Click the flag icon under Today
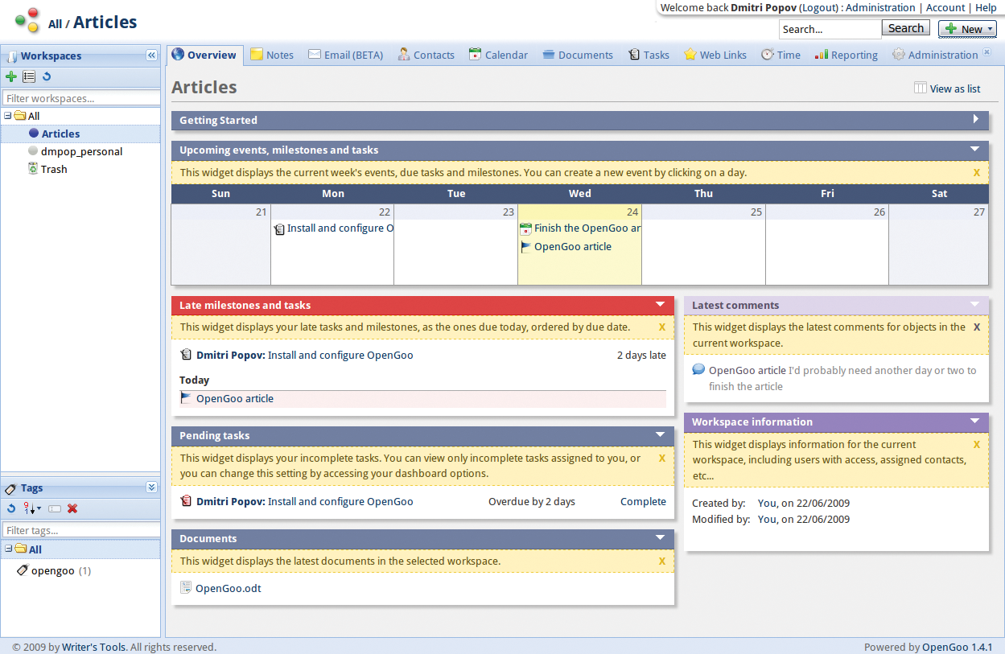The height and width of the screenshot is (654, 1005). point(186,398)
